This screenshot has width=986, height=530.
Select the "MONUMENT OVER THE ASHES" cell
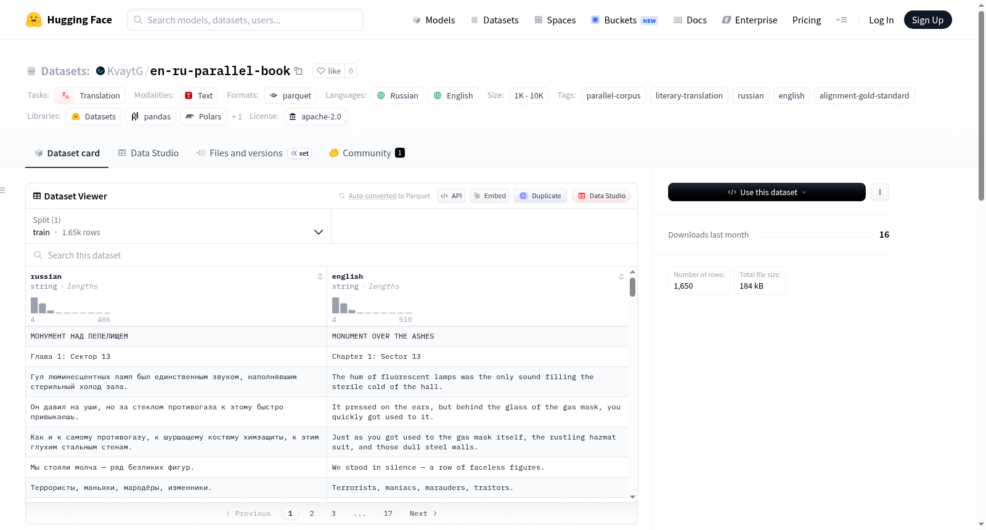[478, 336]
